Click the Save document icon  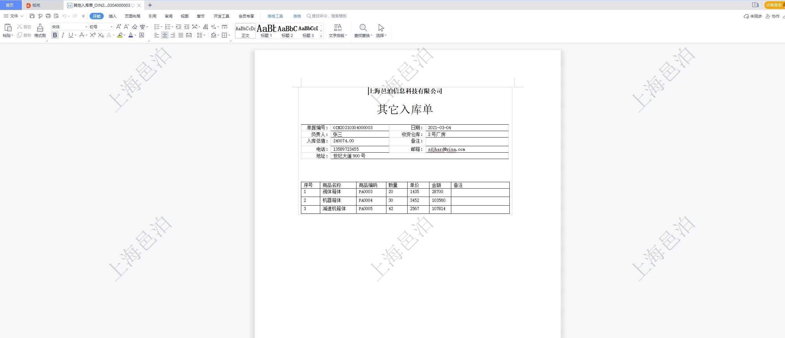(x=32, y=16)
